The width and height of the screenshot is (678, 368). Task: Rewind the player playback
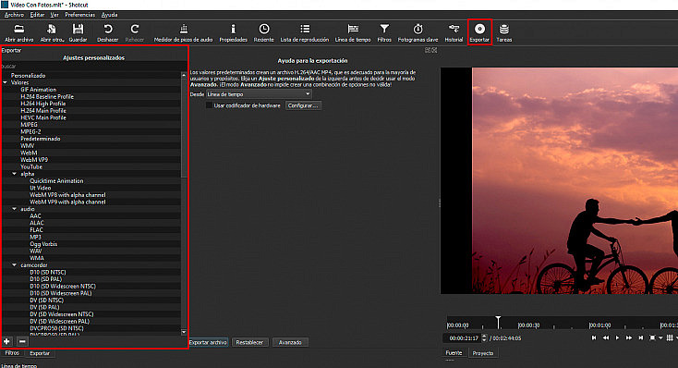(606, 337)
